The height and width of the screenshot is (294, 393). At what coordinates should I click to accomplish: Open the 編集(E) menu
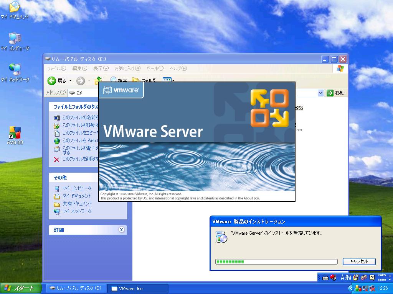coord(79,69)
